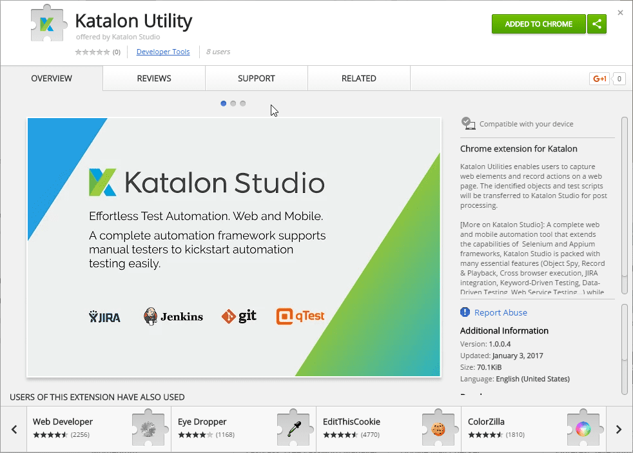Click the Web Developer star rating
The image size is (633, 453).
[x=50, y=435]
